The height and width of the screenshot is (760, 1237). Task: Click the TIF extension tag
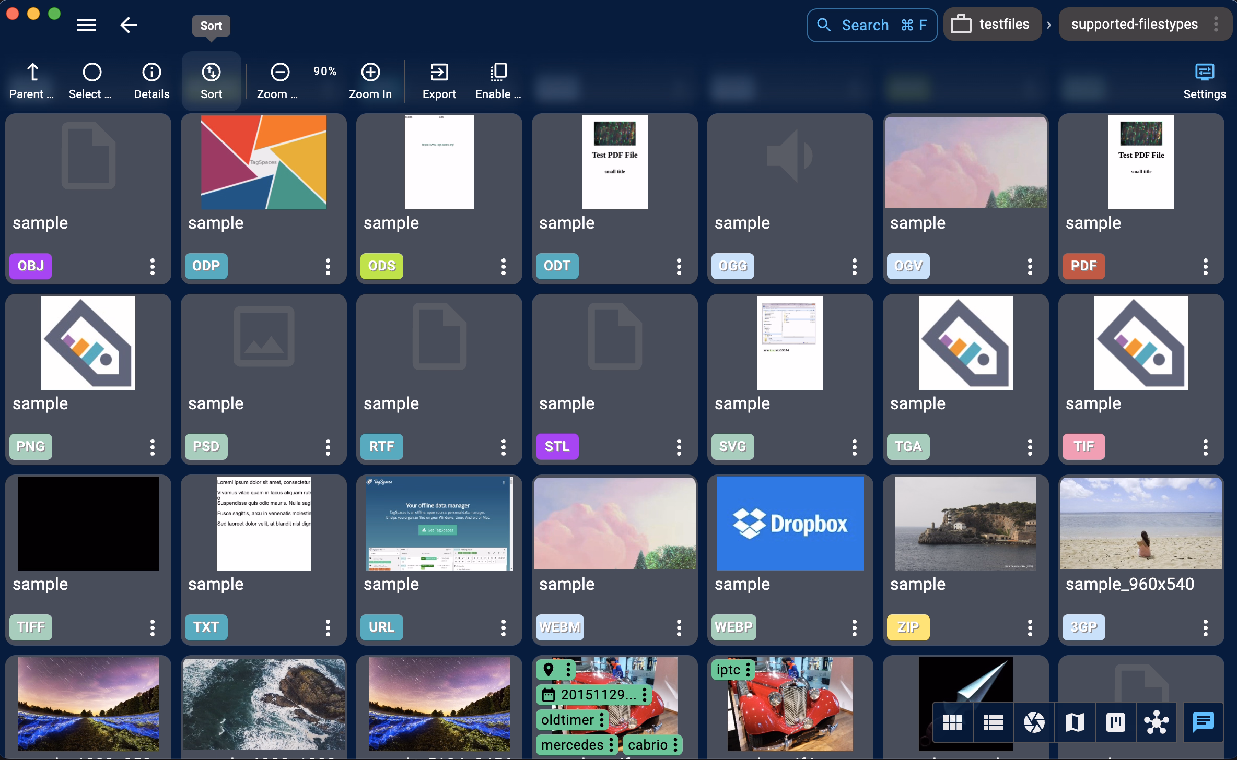(1084, 446)
